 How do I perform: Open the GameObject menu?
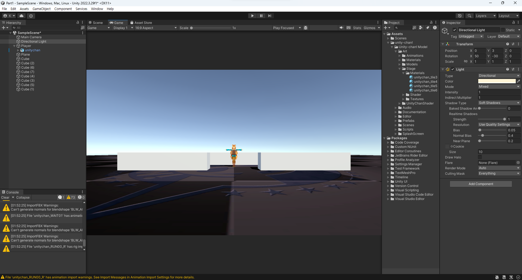pyautogui.click(x=41, y=9)
